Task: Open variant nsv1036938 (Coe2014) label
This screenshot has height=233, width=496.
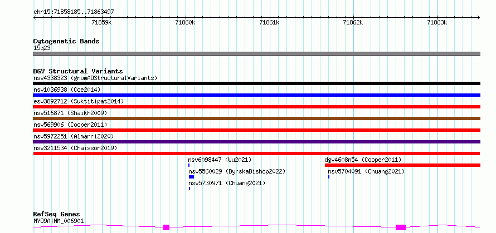Action: pos(67,90)
